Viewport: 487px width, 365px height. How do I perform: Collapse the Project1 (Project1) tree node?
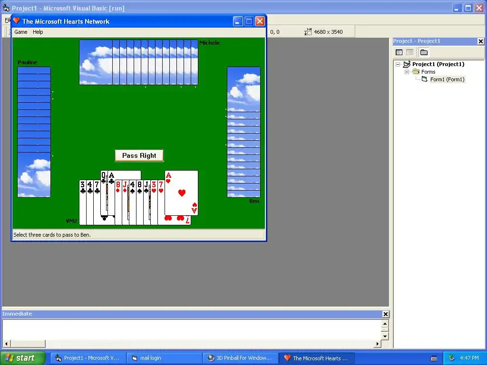pyautogui.click(x=398, y=64)
